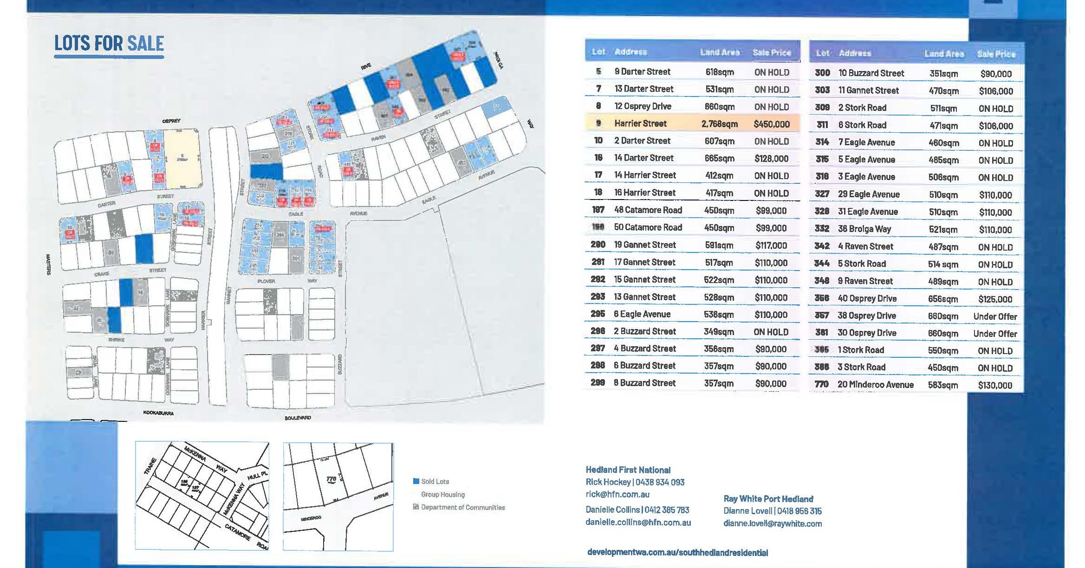Viewport: 1085px width, 568px height.
Task: Click Under Offer status for 38 Osprey Drive
Action: [994, 316]
